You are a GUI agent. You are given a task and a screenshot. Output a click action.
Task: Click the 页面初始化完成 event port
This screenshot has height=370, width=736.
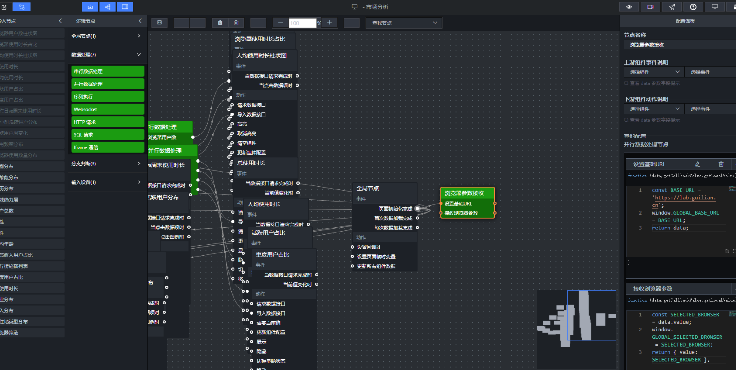(418, 209)
